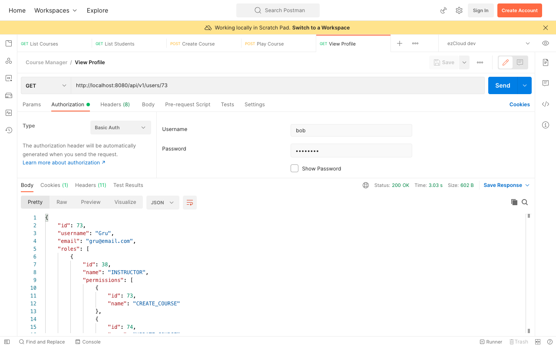The height and width of the screenshot is (347, 556).
Task: Enable the Show Password checkbox
Action: click(295, 168)
